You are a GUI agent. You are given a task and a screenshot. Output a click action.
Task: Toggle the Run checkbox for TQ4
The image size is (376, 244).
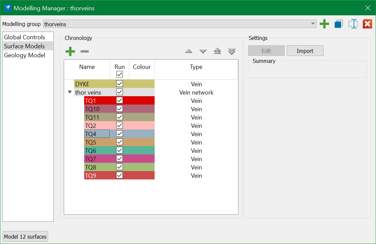coord(120,133)
